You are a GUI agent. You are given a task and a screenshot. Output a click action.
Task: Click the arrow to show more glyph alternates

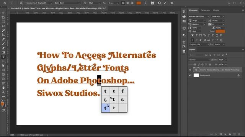[114, 108]
